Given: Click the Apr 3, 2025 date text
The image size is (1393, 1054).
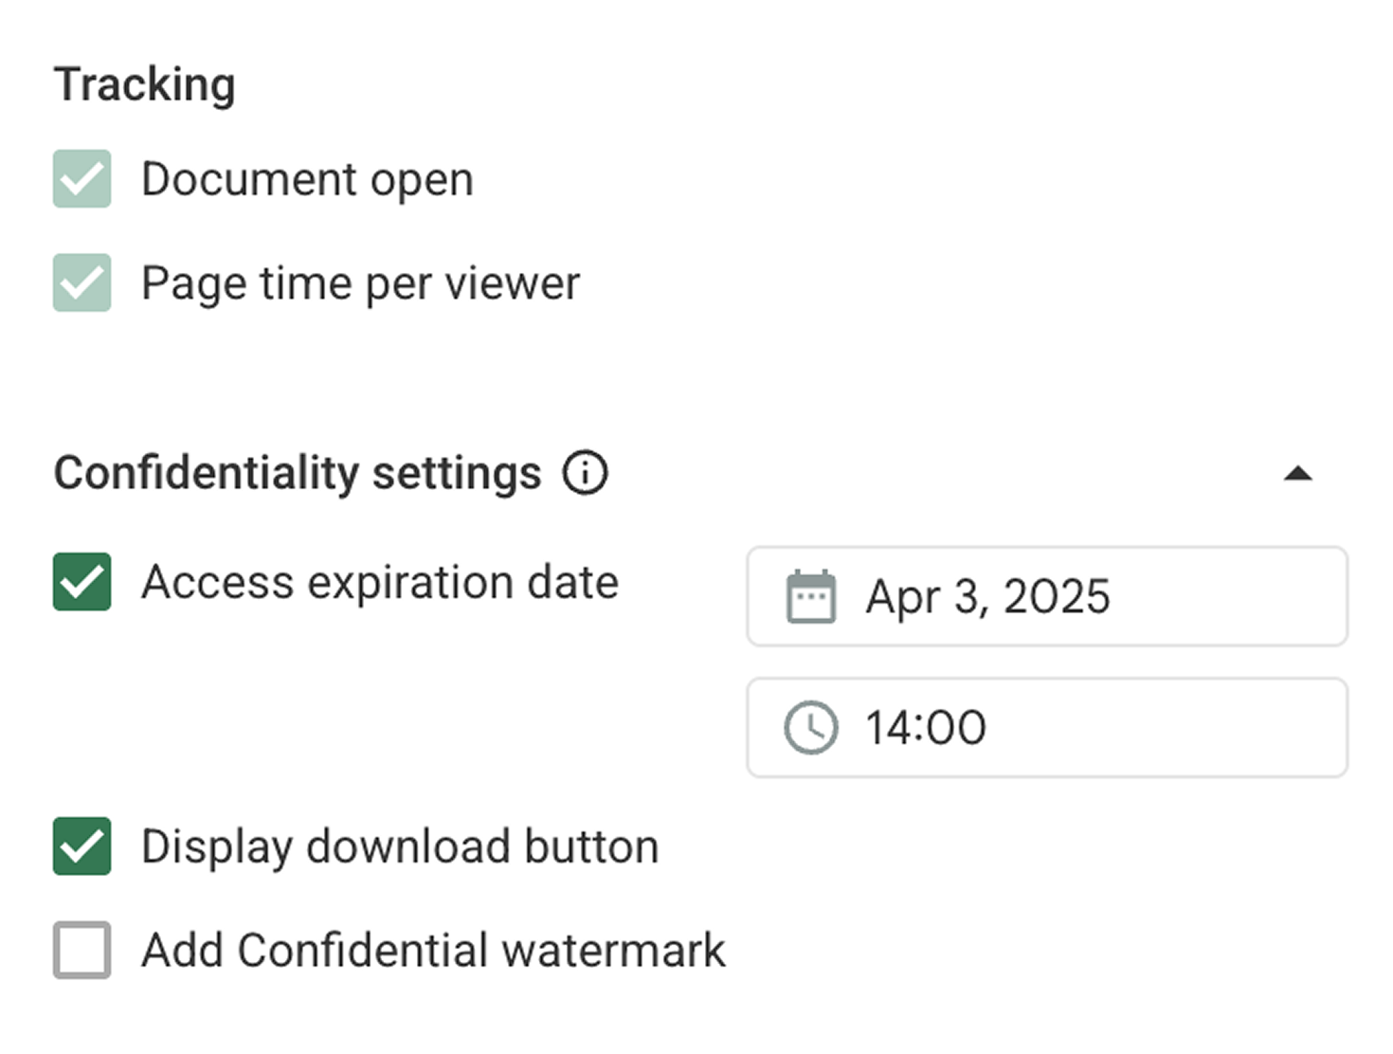Looking at the screenshot, I should click(987, 597).
